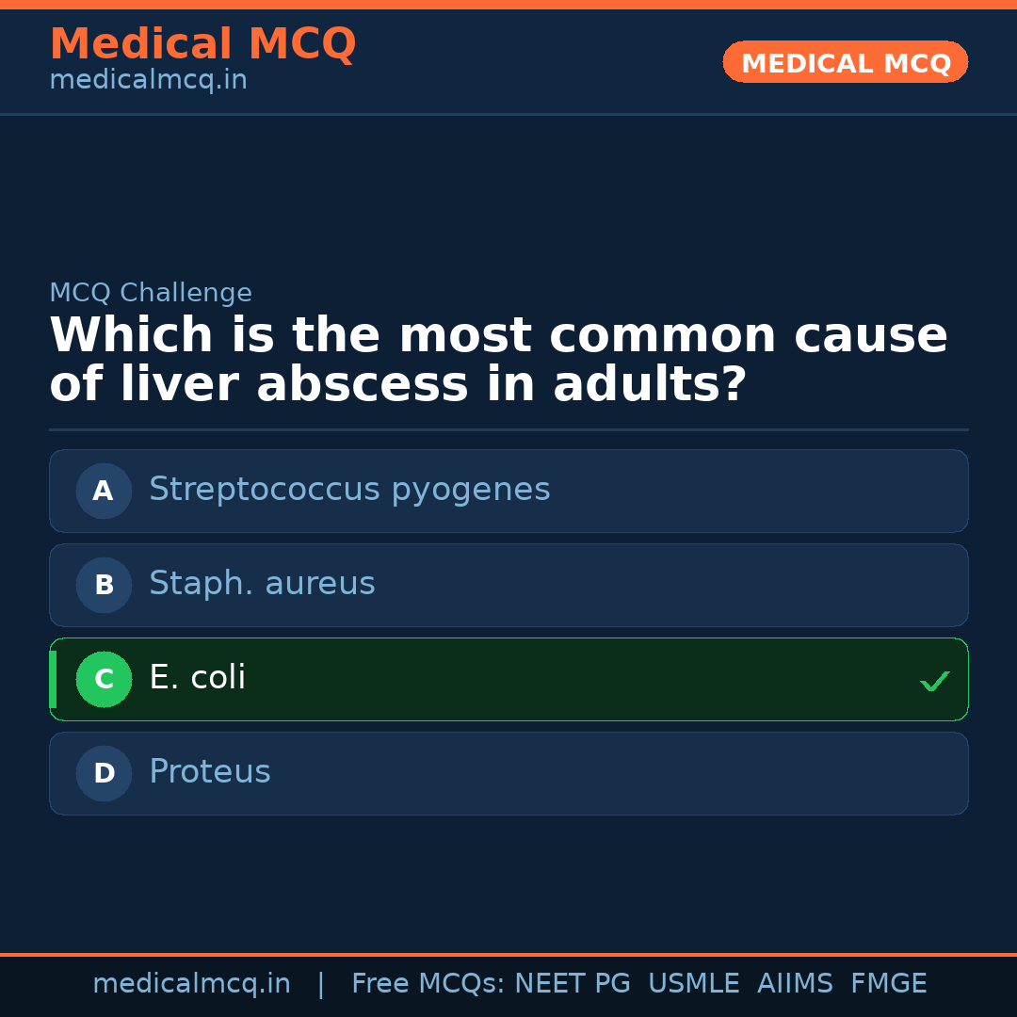Click the orange MEDICAL MCQ badge
Screen dimensions: 1017x1017
pyautogui.click(x=845, y=62)
